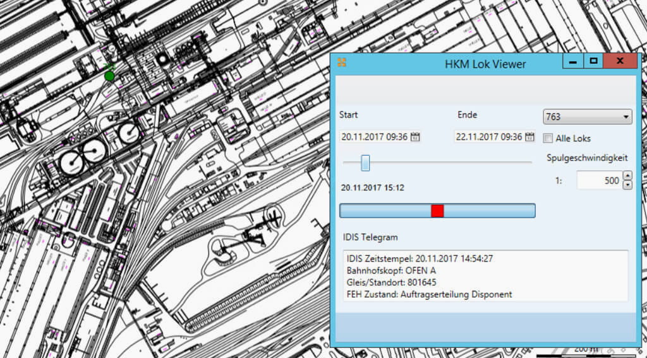Open the Ende date calendar picker
This screenshot has height=358, width=647.
[x=529, y=137]
